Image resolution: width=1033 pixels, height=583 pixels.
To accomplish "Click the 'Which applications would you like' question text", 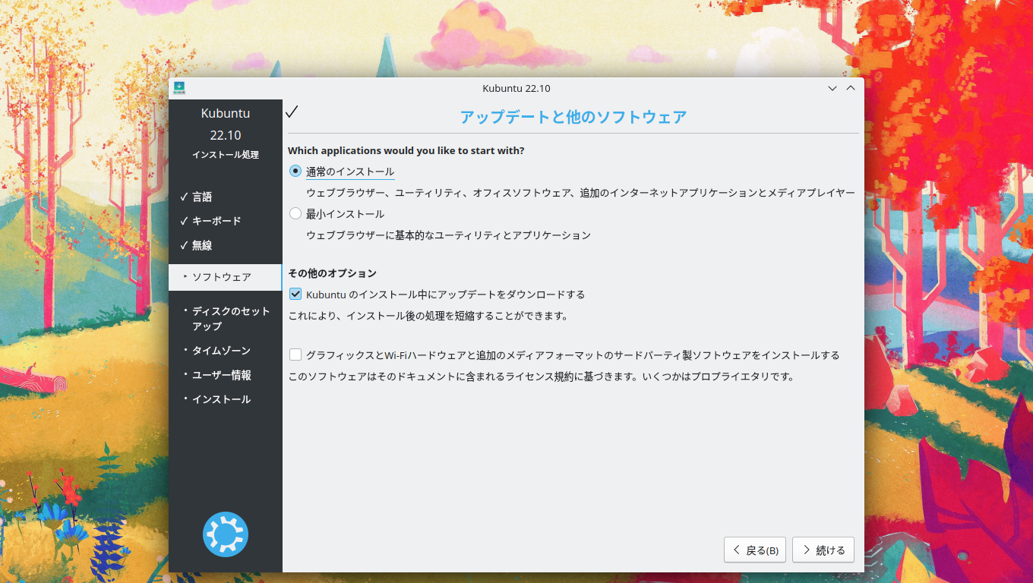I will pyautogui.click(x=406, y=151).
